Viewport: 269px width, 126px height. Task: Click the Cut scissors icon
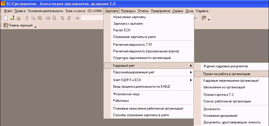pos(27,18)
